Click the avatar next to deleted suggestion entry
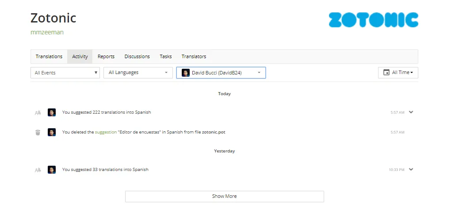 point(52,132)
